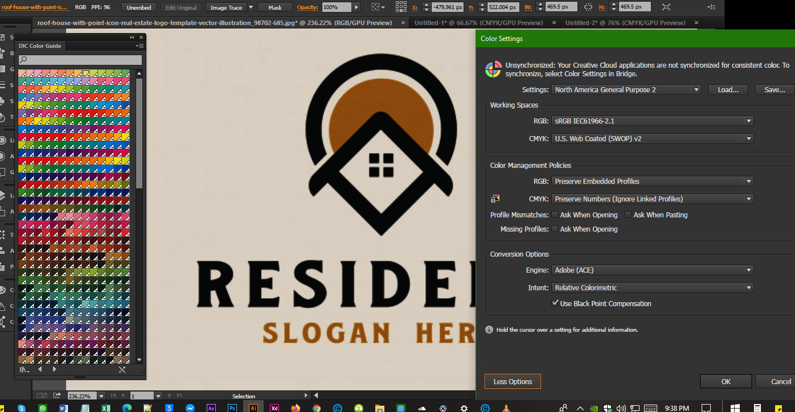Switch to the roof-house jpg document tab
The height and width of the screenshot is (412, 795).
[215, 23]
